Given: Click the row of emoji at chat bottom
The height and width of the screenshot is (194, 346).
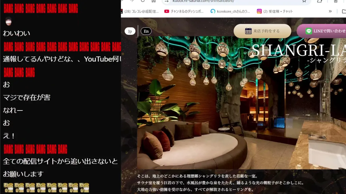Looking at the screenshot, I should [46, 188].
